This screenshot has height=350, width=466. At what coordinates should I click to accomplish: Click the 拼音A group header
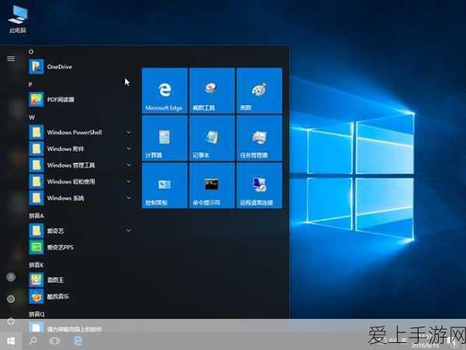pyautogui.click(x=37, y=215)
